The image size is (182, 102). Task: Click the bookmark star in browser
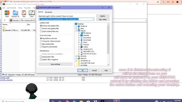(x=158, y=2)
